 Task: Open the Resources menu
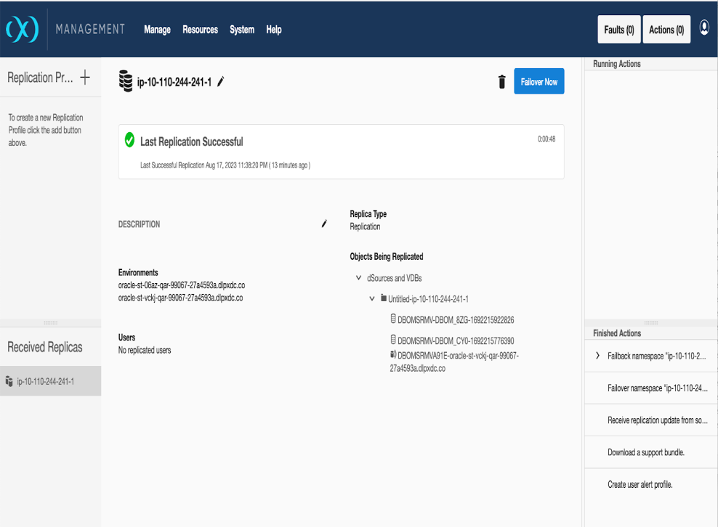(x=200, y=30)
